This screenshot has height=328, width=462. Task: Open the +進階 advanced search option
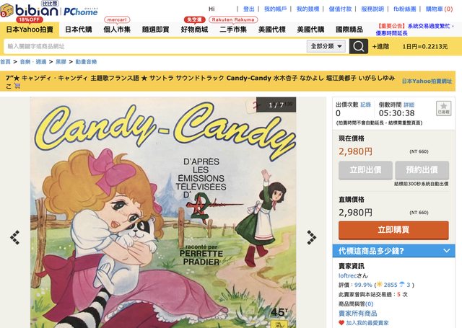click(380, 46)
